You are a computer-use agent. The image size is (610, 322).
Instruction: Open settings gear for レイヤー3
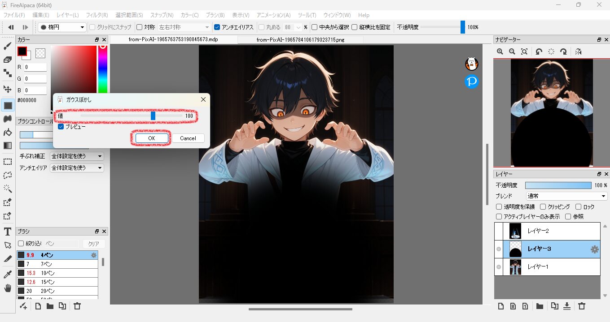[x=594, y=249]
